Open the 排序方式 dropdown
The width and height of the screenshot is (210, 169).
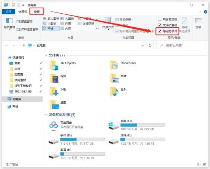108,23
